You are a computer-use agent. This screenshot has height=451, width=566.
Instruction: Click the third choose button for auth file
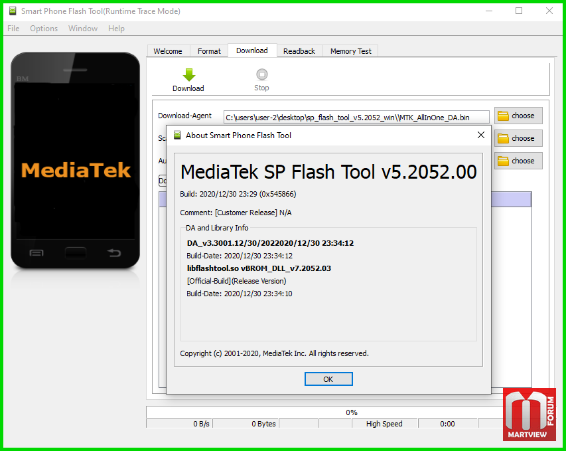point(518,161)
